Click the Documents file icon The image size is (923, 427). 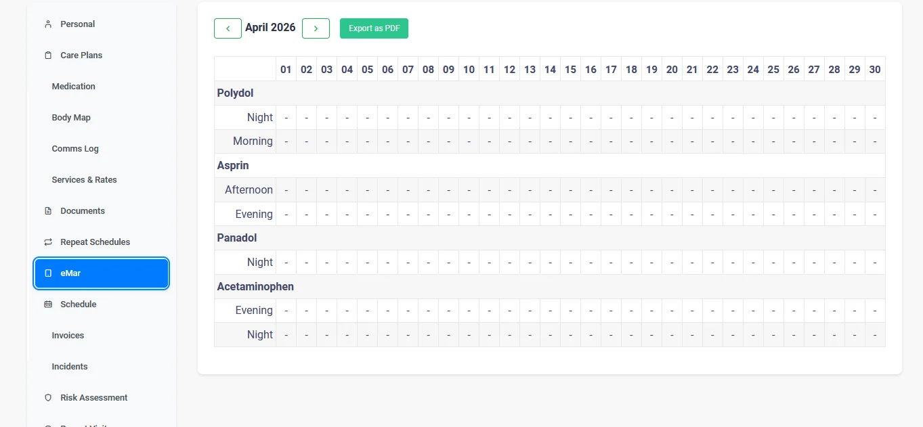pos(48,211)
